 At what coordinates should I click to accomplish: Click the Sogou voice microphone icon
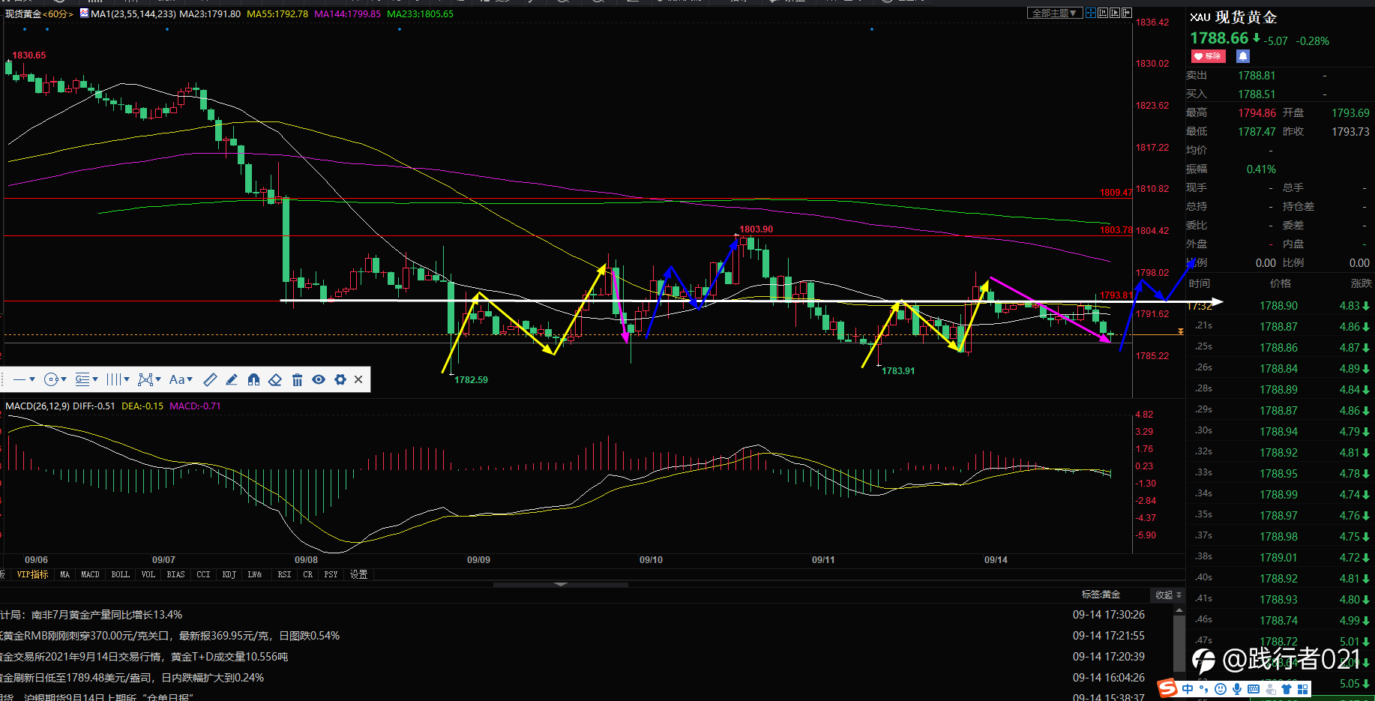(1237, 689)
